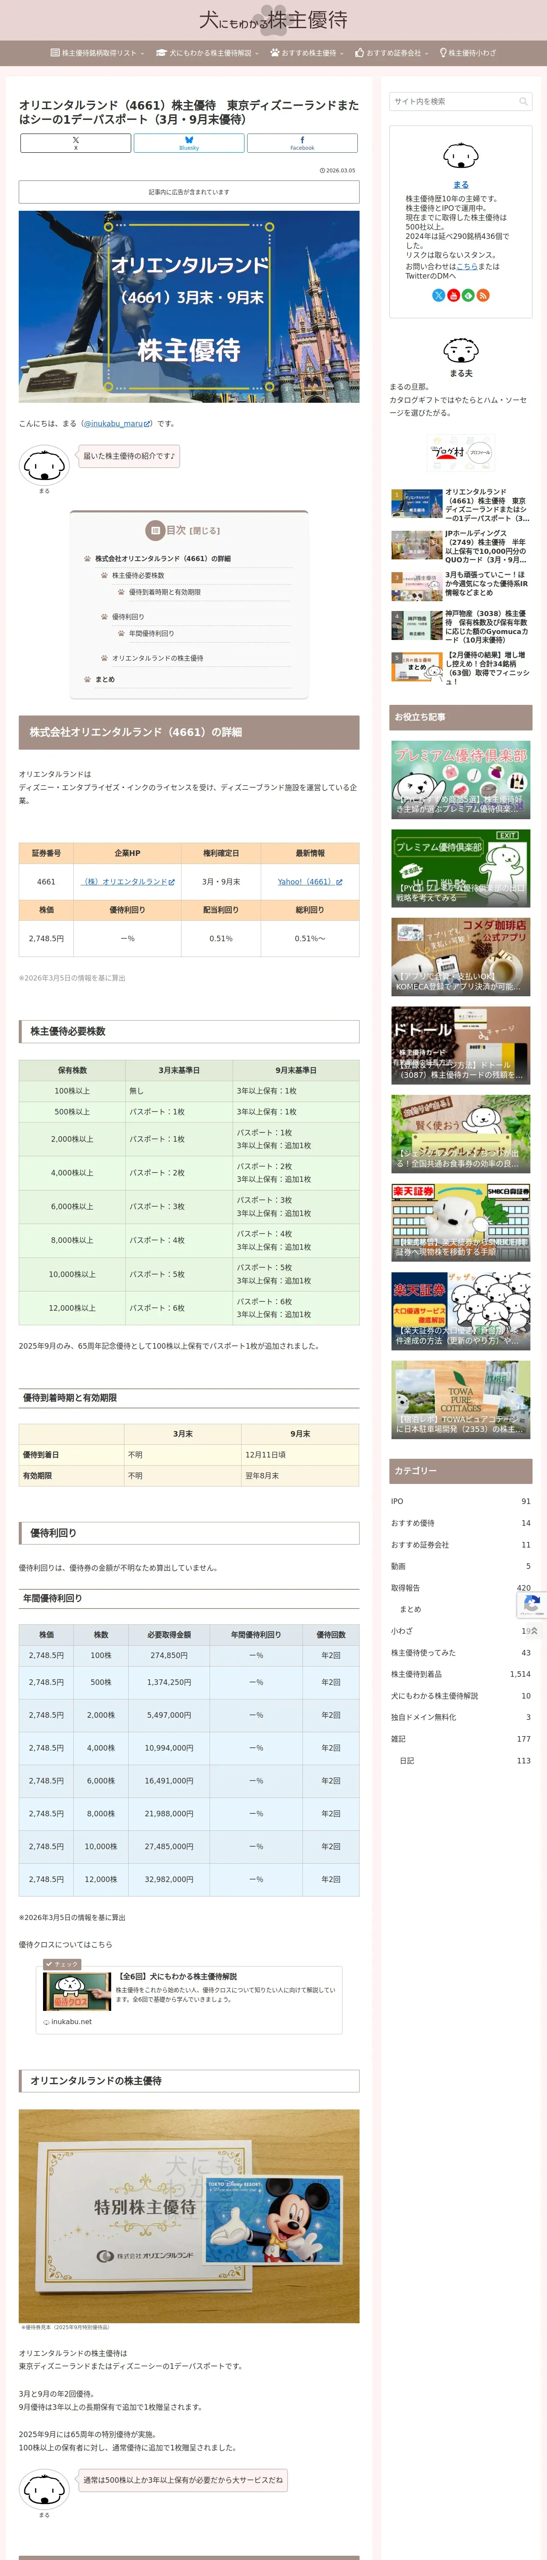The image size is (547, 2560).
Task: Open the green Feedly icon
Action: (469, 295)
